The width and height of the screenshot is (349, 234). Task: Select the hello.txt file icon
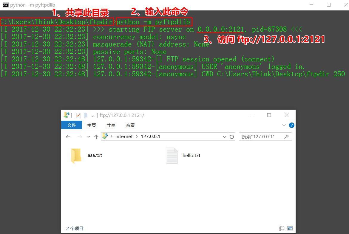coord(172,156)
